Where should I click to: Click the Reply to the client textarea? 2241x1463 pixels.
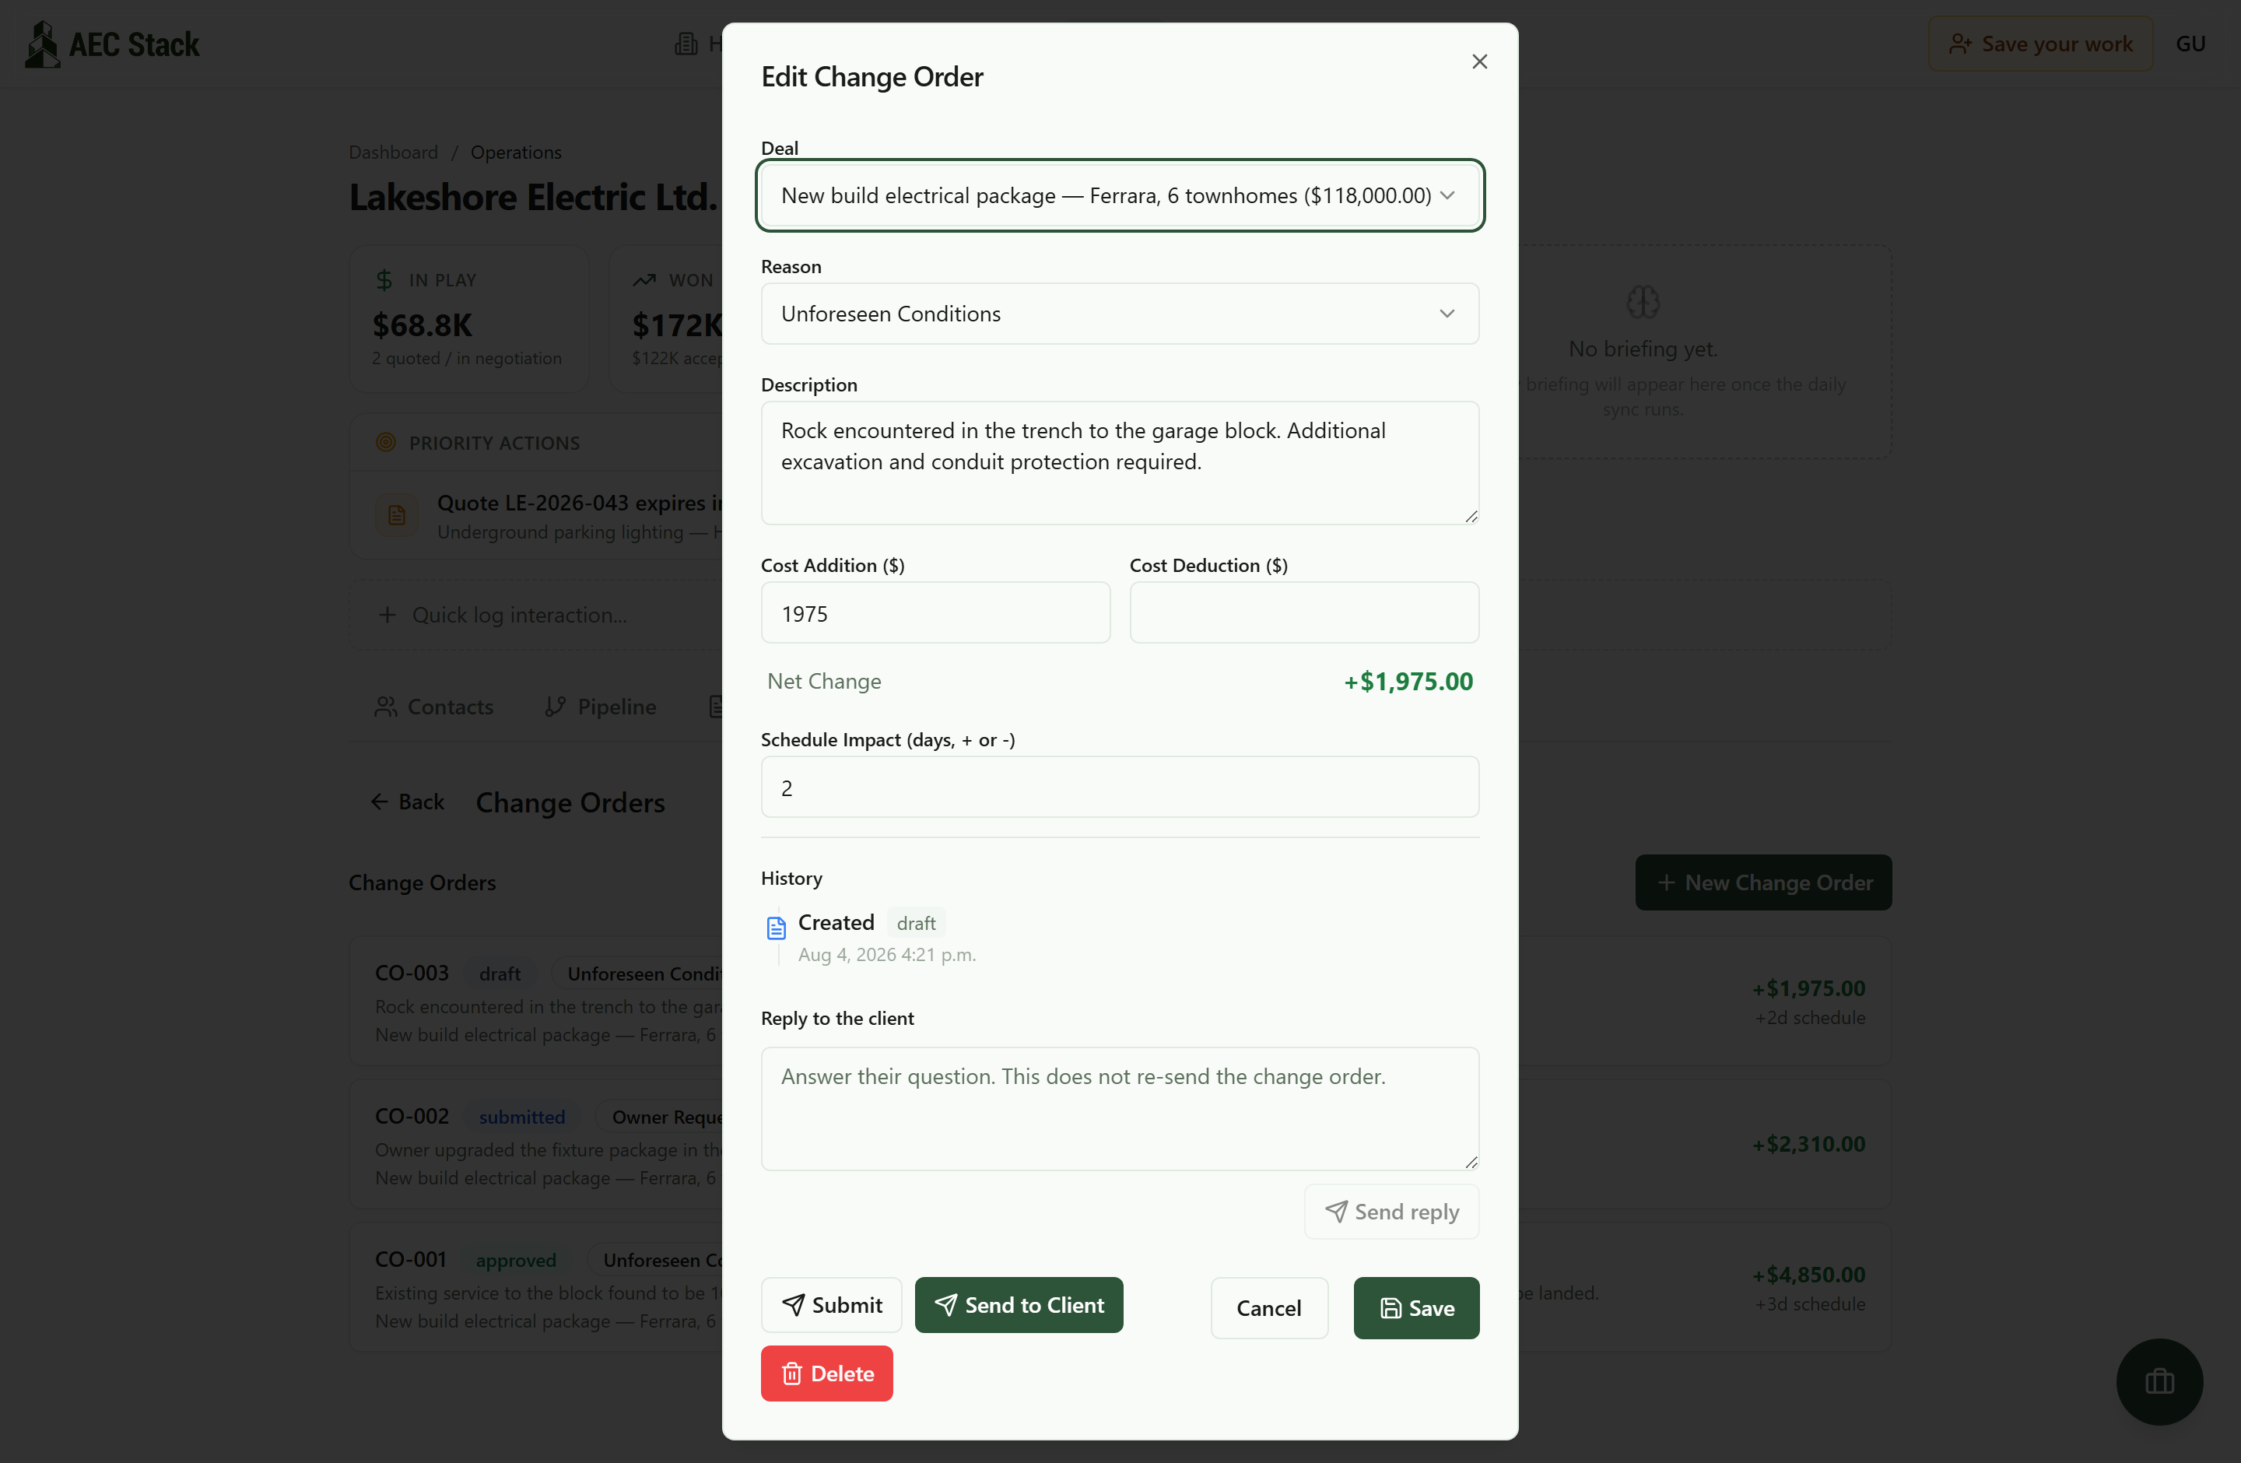(1120, 1108)
